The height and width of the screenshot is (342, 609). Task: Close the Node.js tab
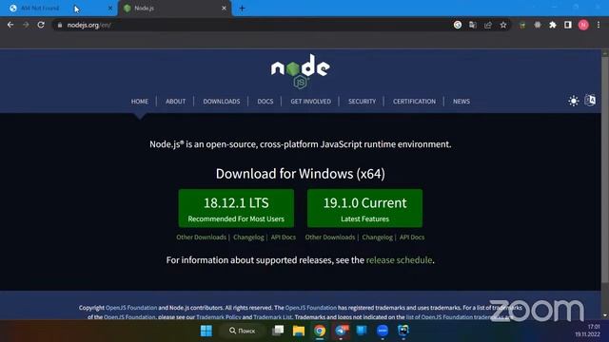(224, 9)
